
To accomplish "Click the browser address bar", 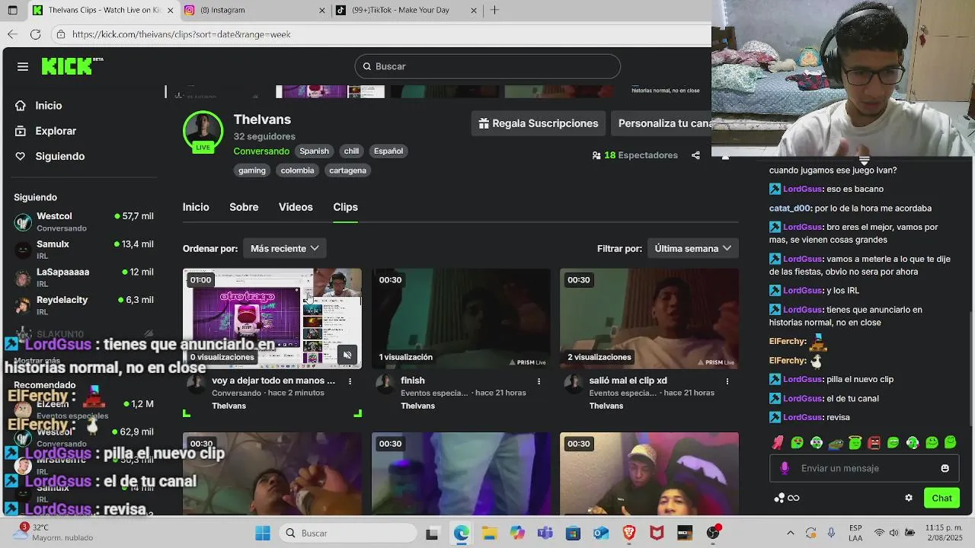I will coord(381,34).
